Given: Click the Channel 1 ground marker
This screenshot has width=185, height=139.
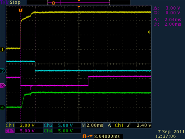Looking at the screenshot, I should point(3,49).
